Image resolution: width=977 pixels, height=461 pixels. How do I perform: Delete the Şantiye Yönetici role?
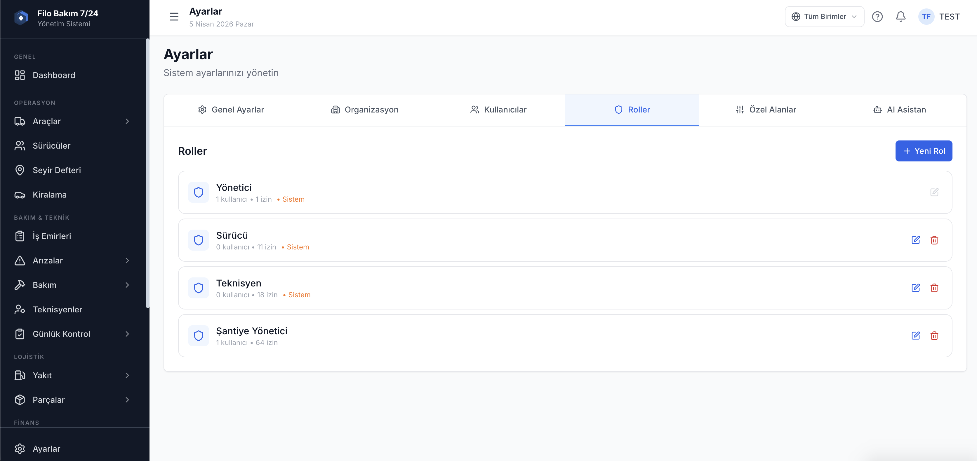pos(934,336)
